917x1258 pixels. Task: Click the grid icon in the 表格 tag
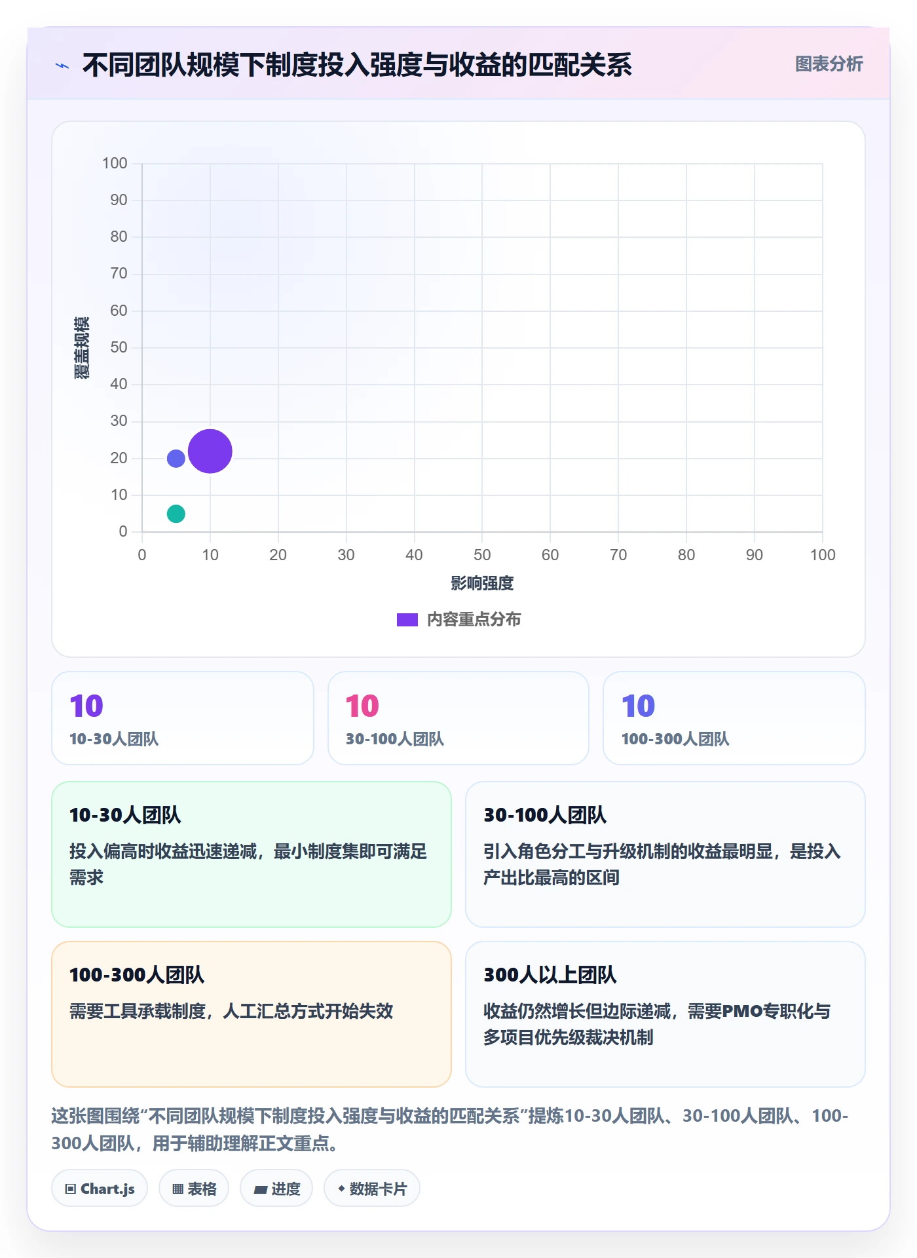pyautogui.click(x=178, y=1189)
